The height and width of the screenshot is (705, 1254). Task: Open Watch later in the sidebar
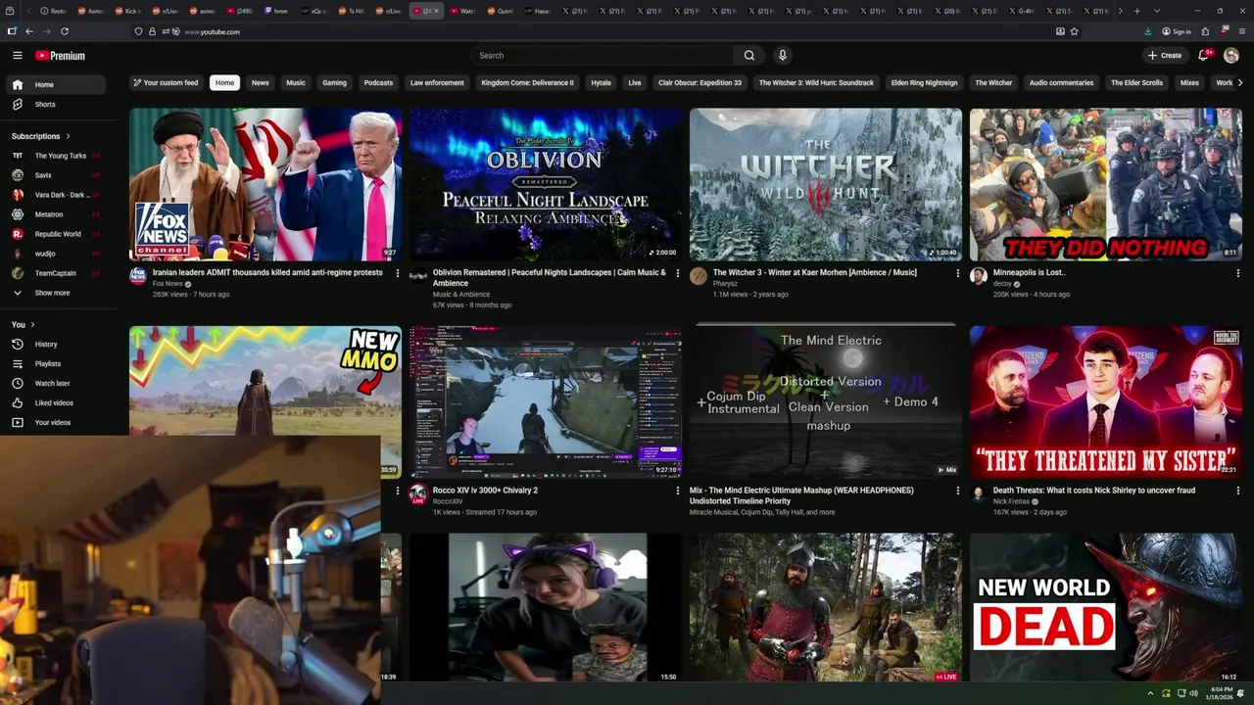tap(54, 383)
